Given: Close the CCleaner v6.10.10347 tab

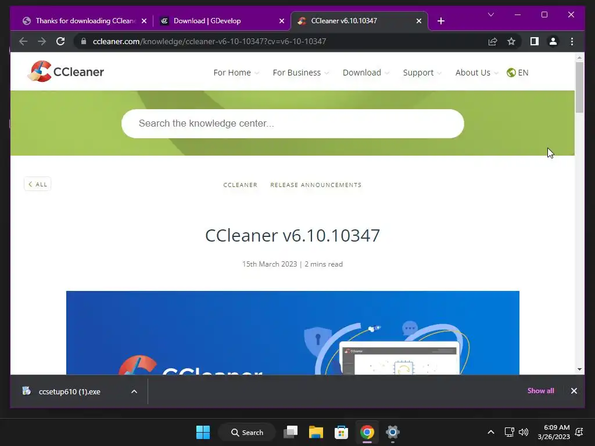Looking at the screenshot, I should (x=418, y=21).
